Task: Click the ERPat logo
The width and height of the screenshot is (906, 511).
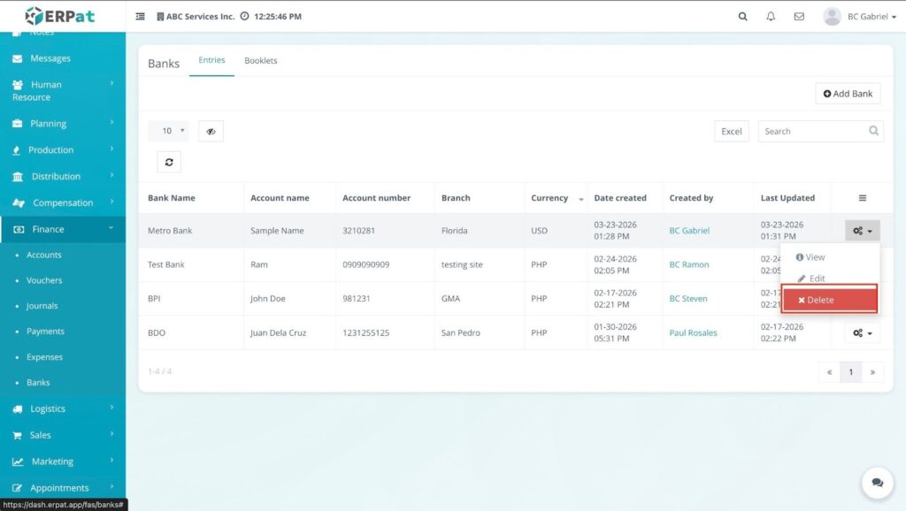Action: click(60, 16)
